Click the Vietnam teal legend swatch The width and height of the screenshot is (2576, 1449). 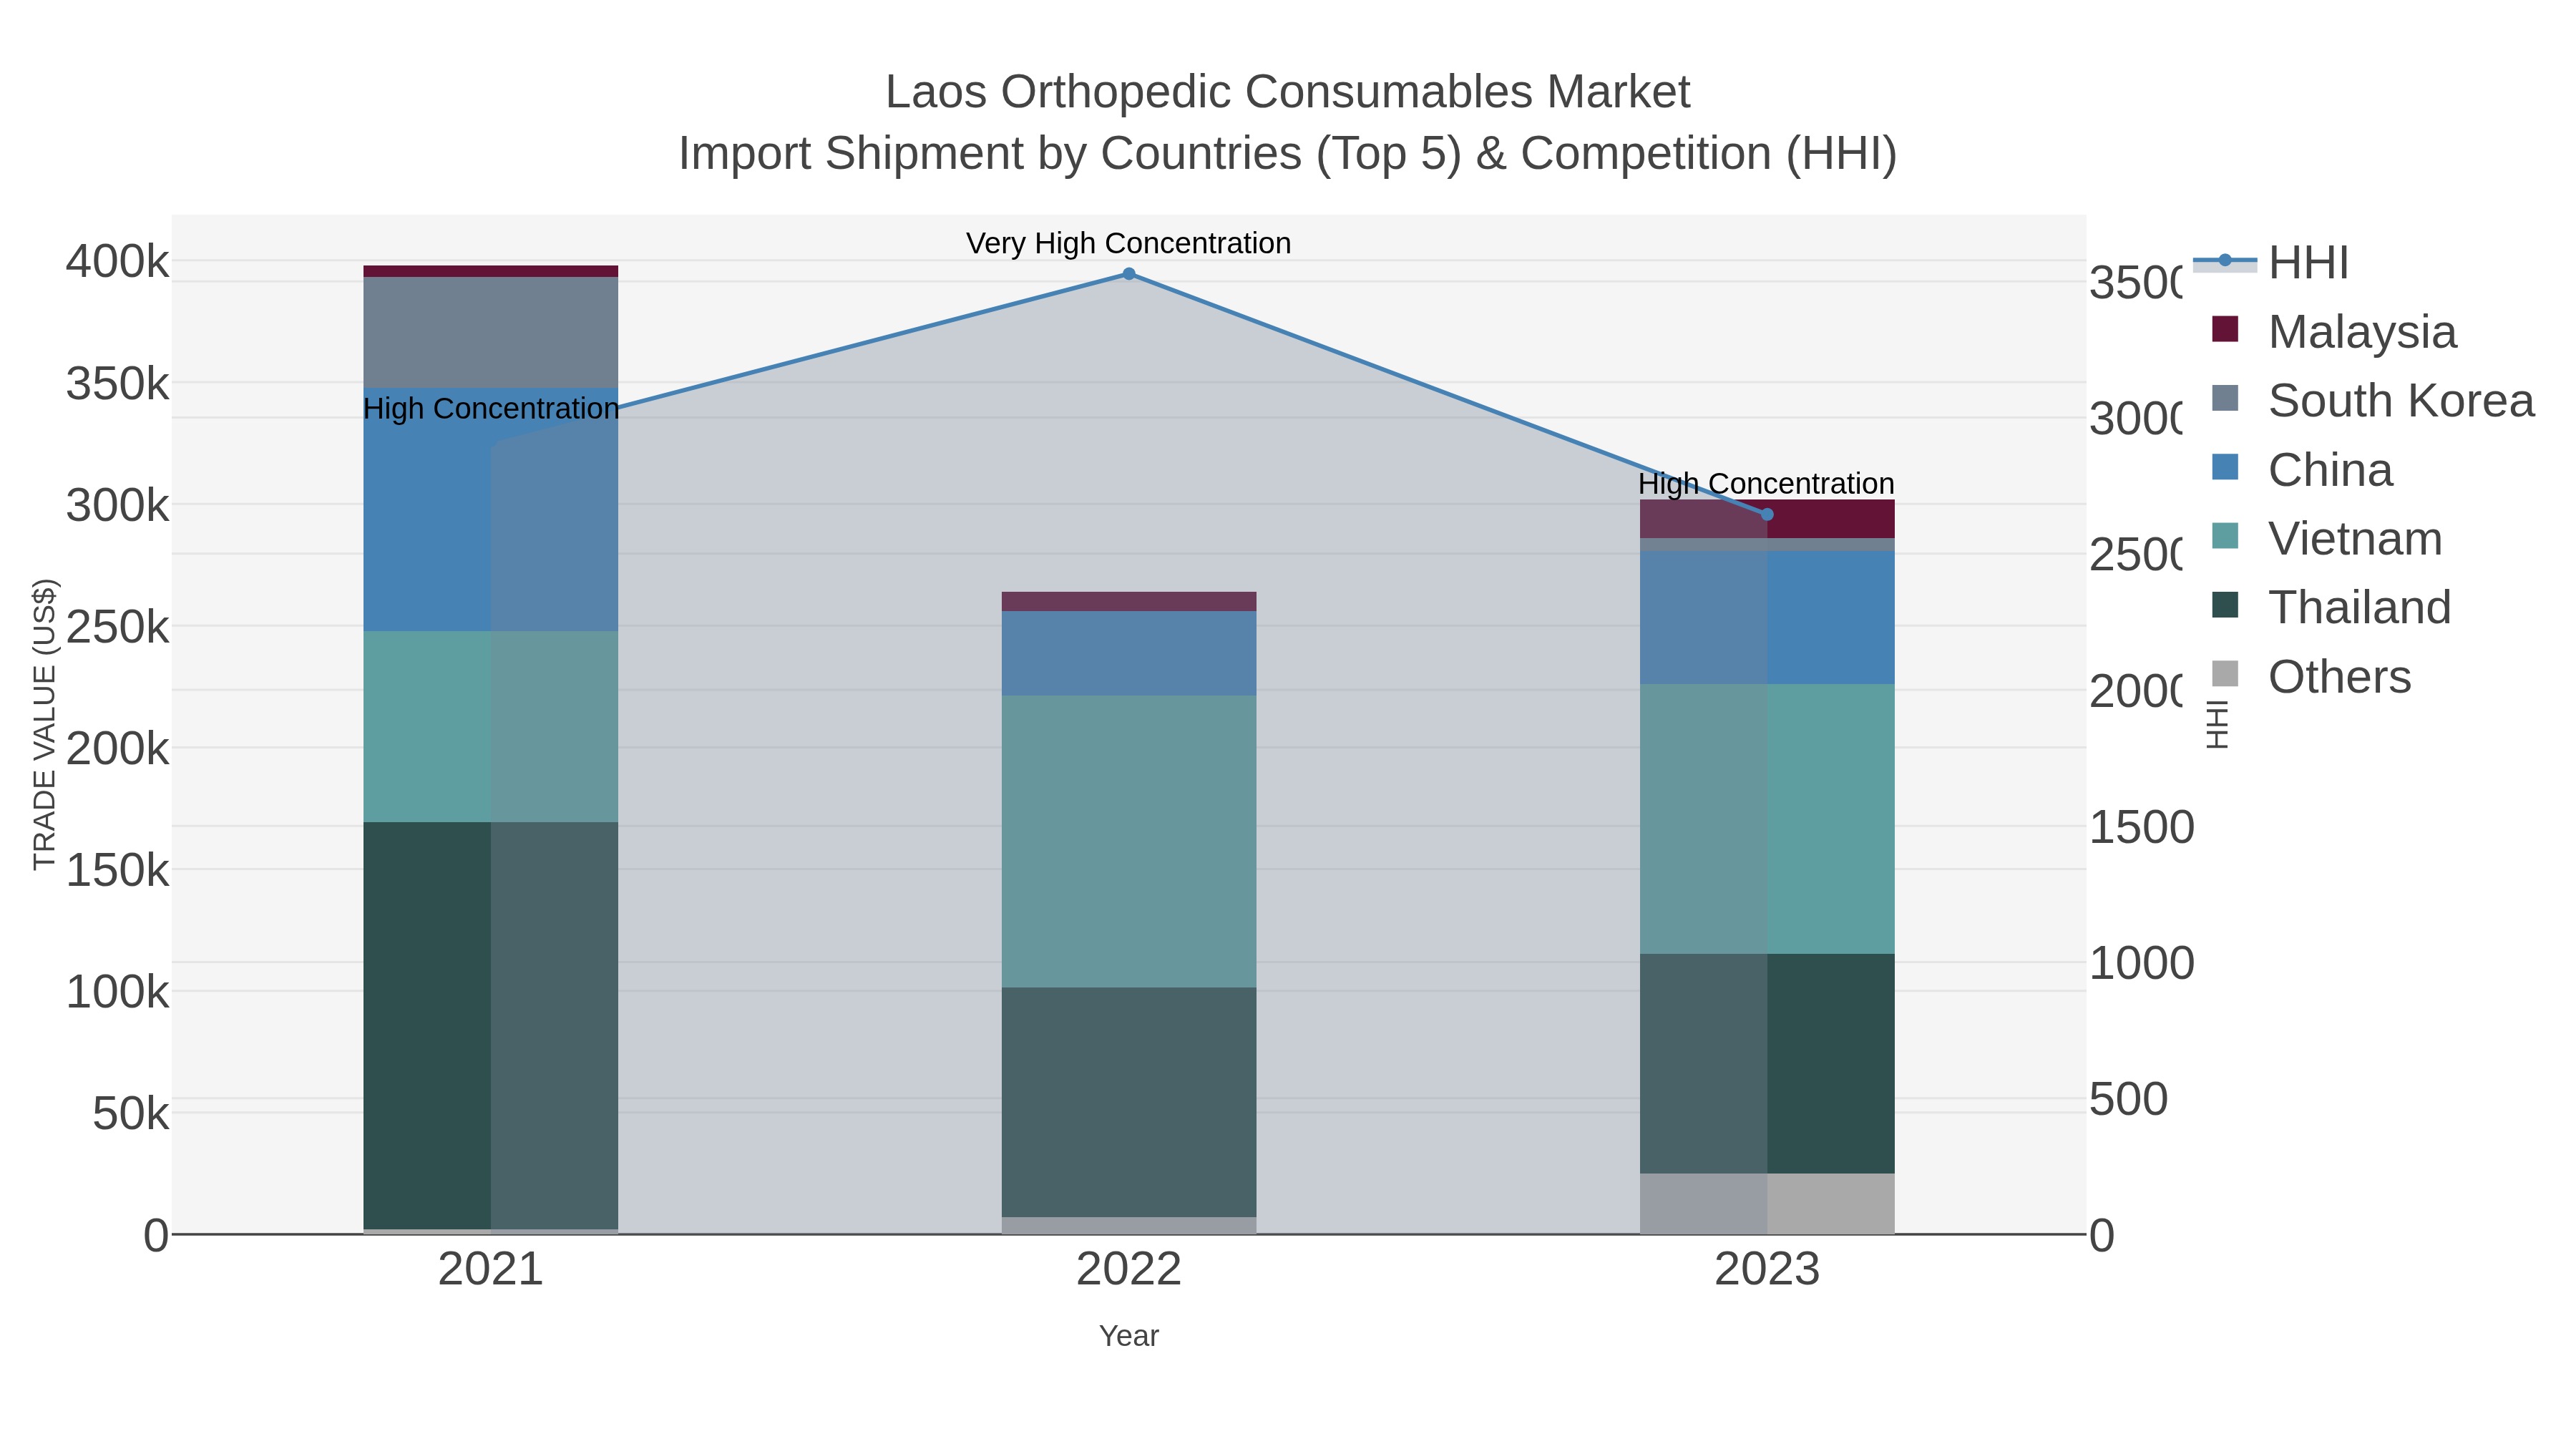pos(2225,536)
